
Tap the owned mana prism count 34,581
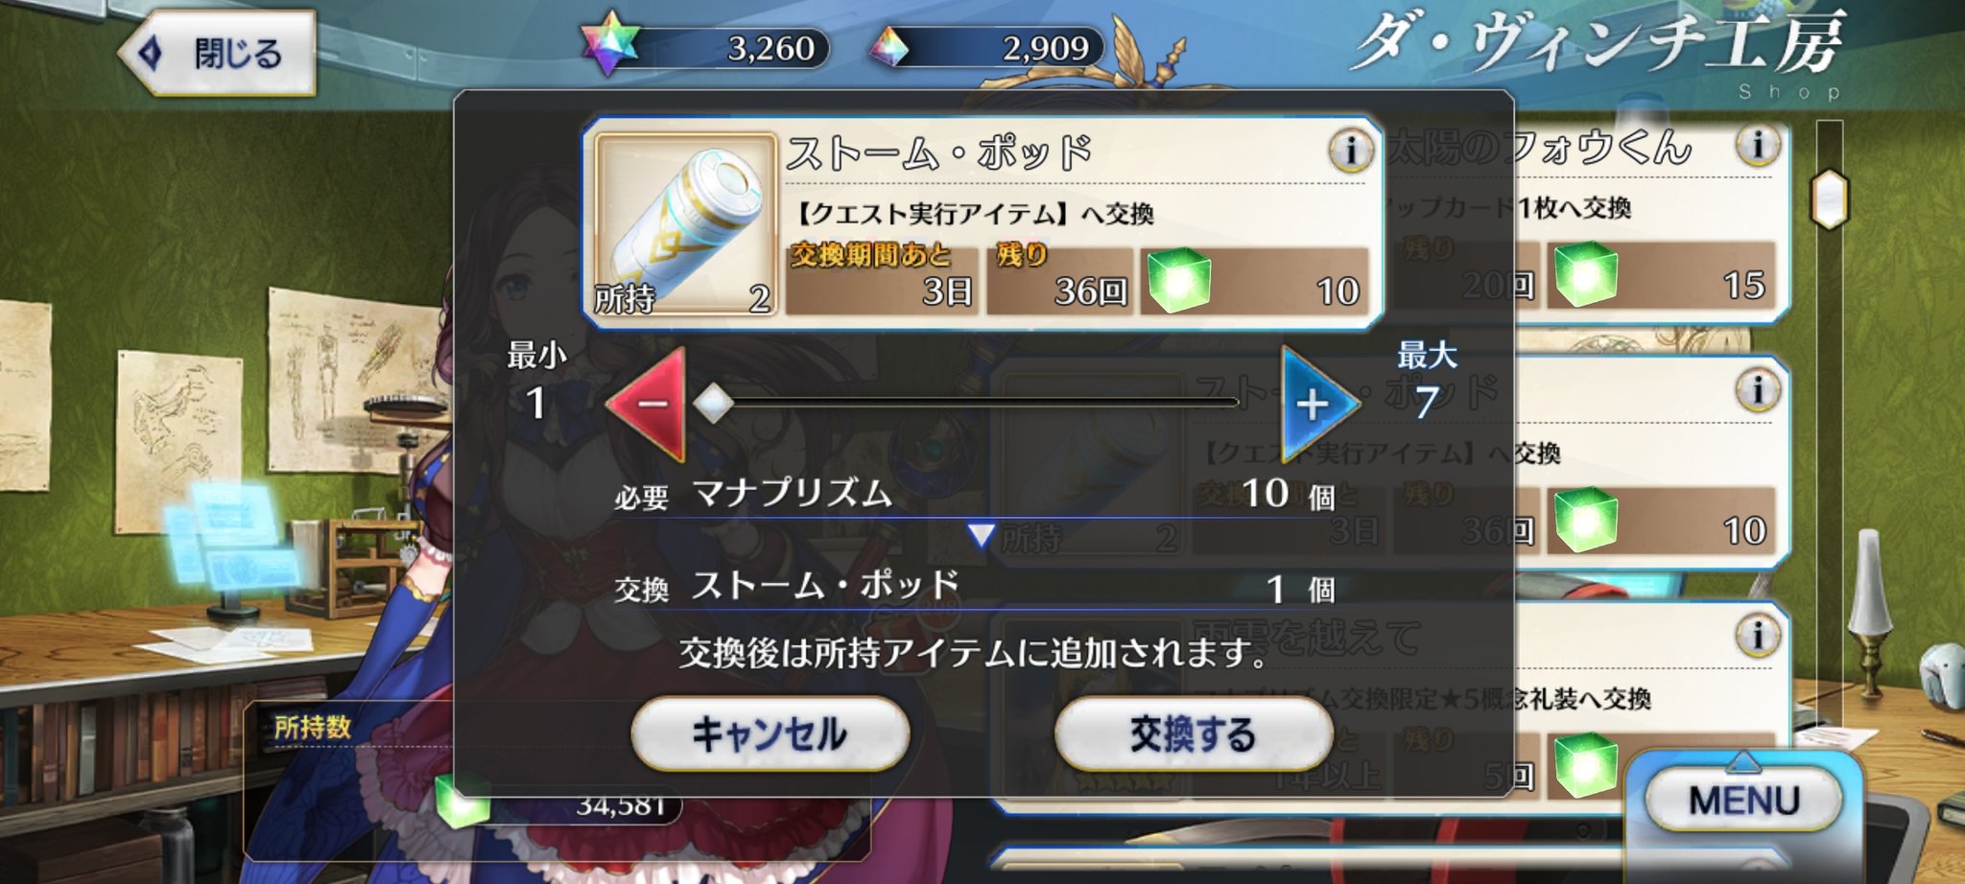tap(620, 806)
